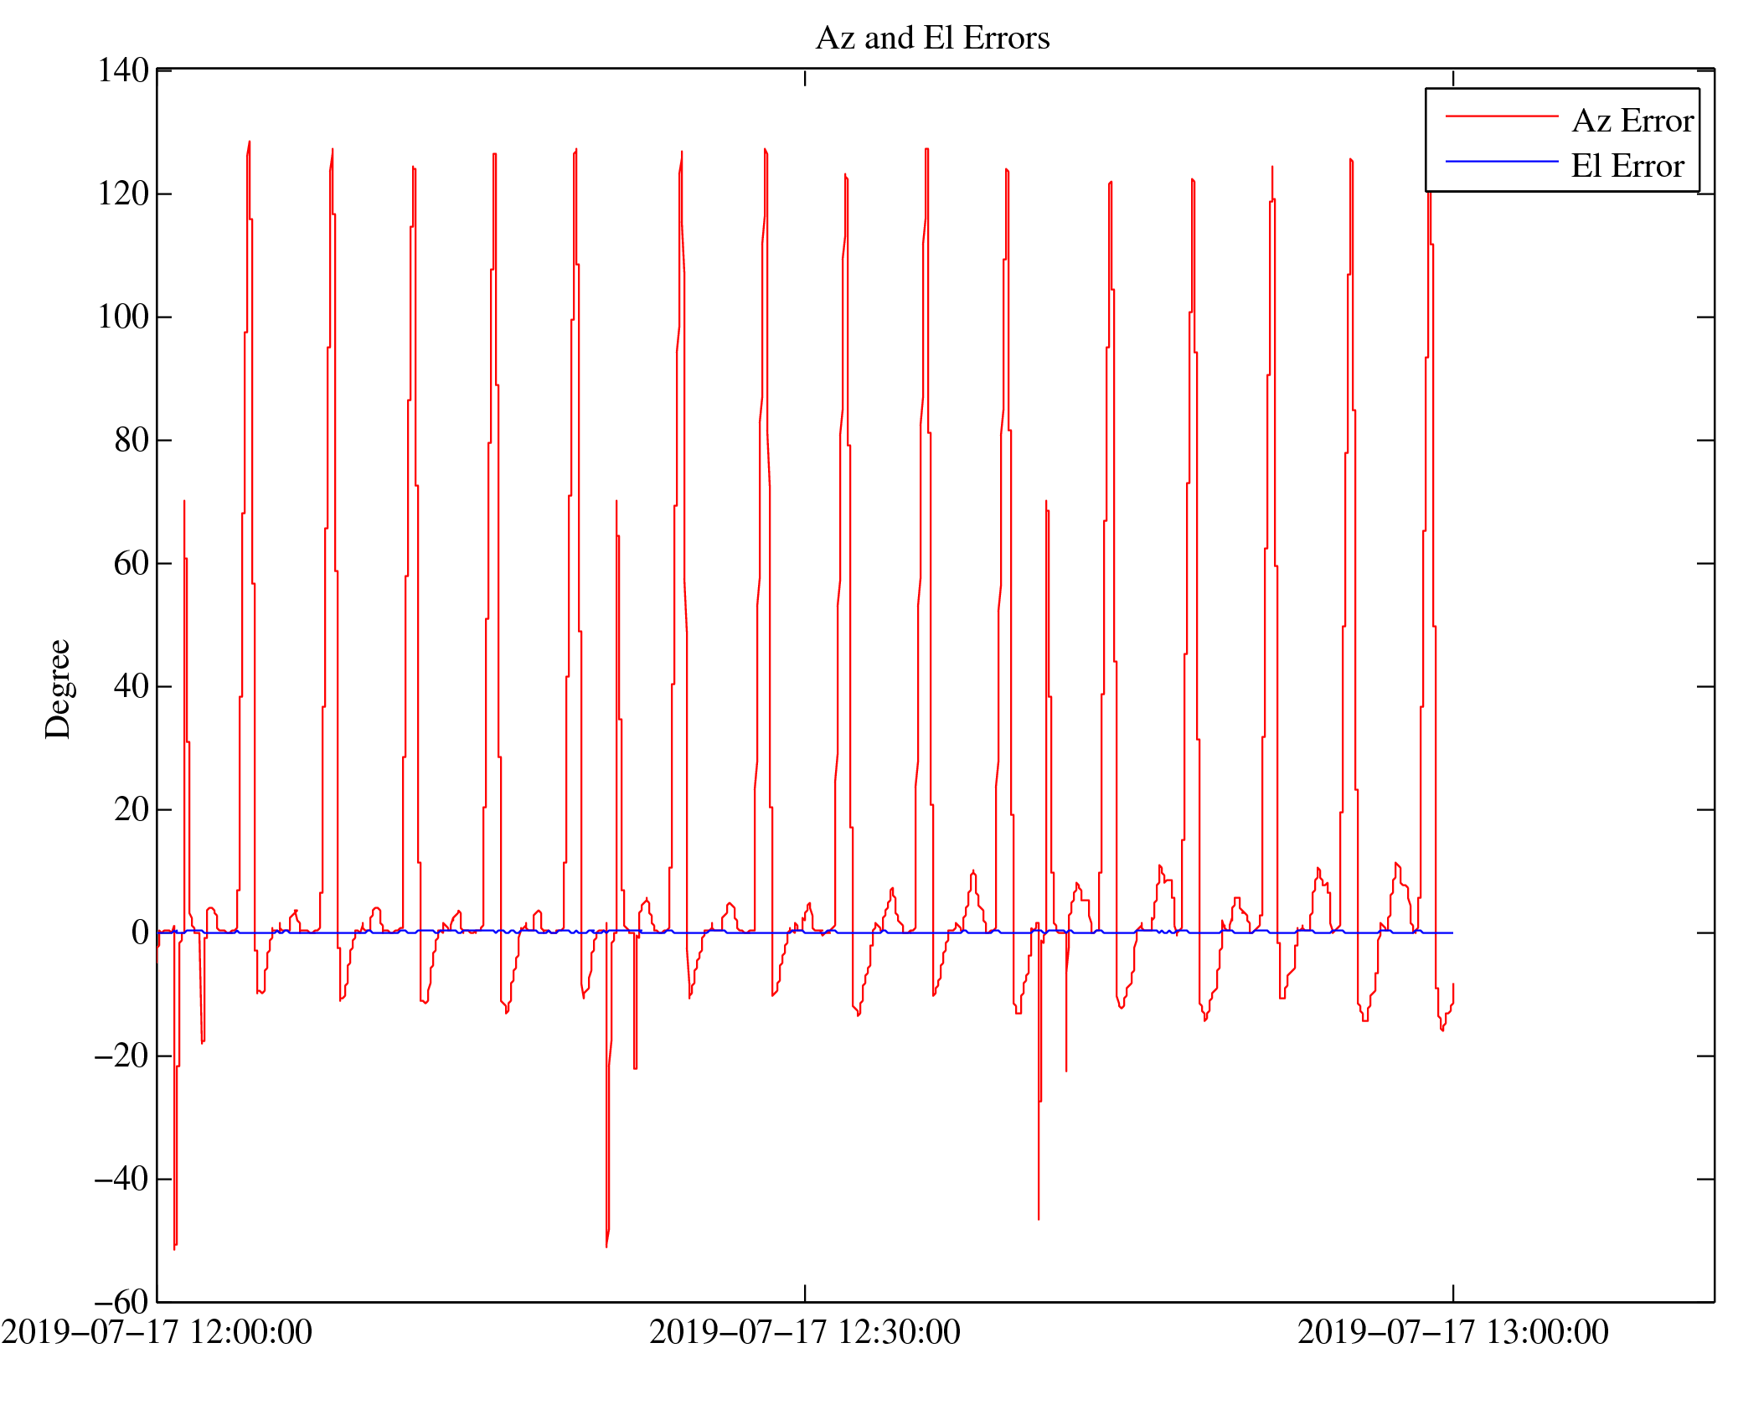Viewport: 1738px width, 1410px height.
Task: Click the blue El Error legend line sample
Action: click(1501, 162)
